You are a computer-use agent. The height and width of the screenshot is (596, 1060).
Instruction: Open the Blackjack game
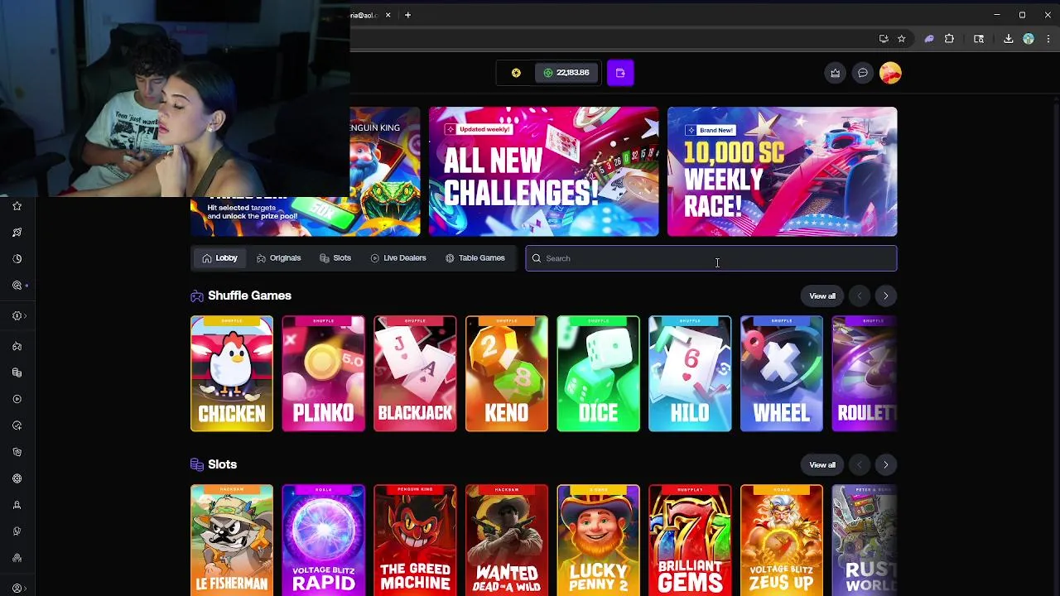415,374
